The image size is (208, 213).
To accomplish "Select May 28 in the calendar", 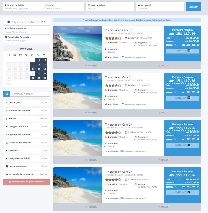I will [x=33, y=78].
